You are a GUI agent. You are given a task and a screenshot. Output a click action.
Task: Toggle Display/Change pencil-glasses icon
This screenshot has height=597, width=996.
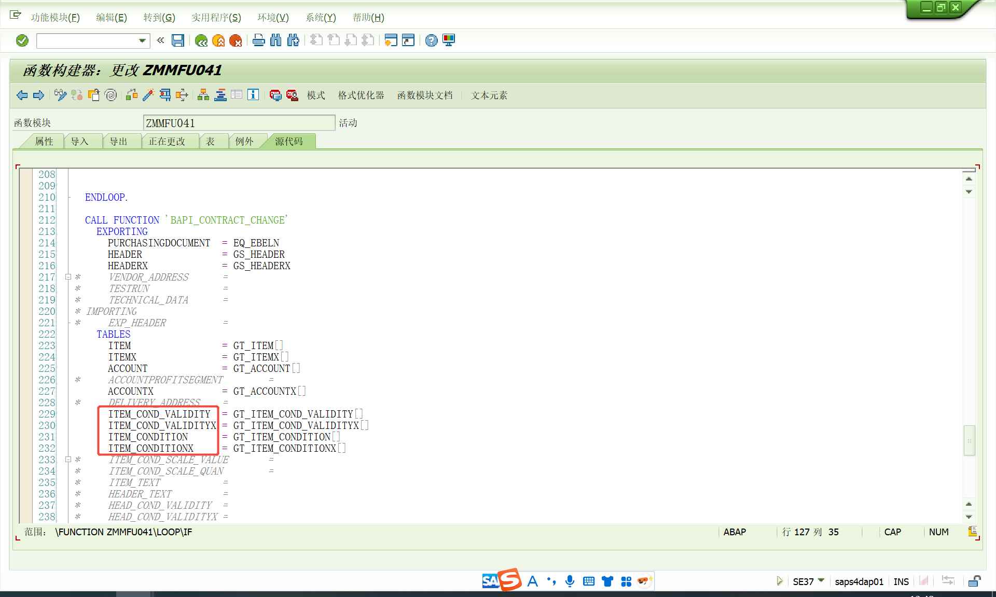[60, 95]
